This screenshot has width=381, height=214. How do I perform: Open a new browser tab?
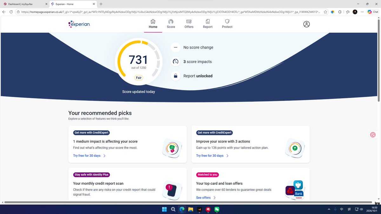[x=101, y=4]
